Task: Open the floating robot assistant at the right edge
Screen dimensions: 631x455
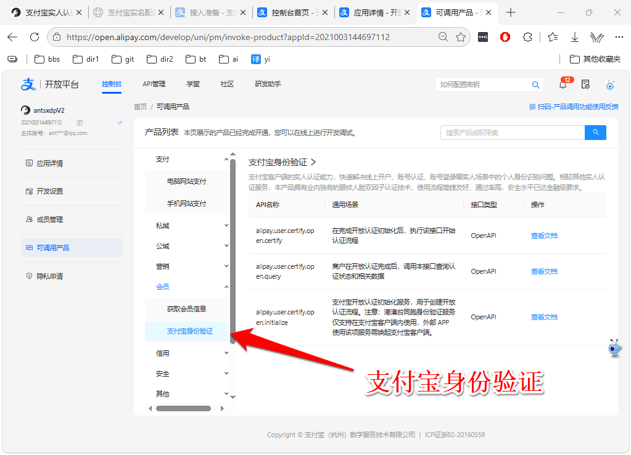Action: [615, 348]
